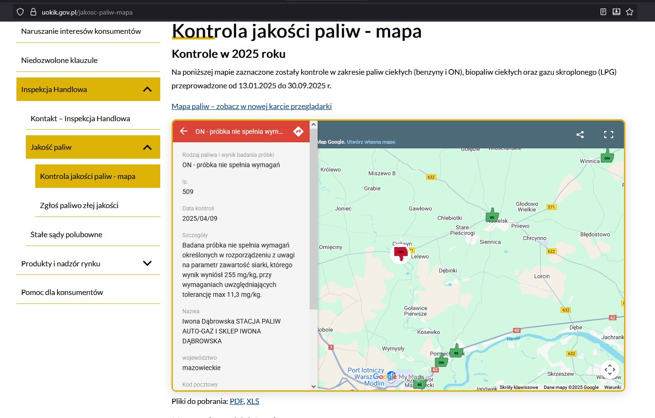Image resolution: width=655 pixels, height=418 pixels.
Task: Go to Niedozwolone klauzule menu item
Action: pos(59,60)
